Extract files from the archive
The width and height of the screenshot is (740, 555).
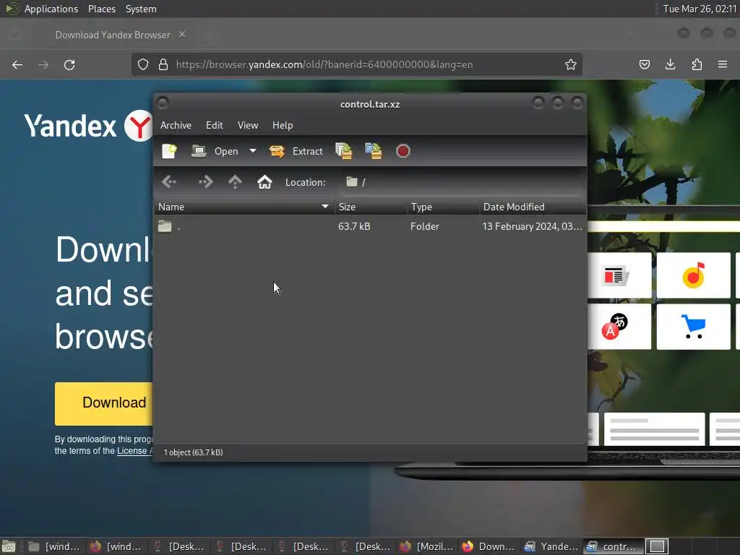[x=296, y=151]
